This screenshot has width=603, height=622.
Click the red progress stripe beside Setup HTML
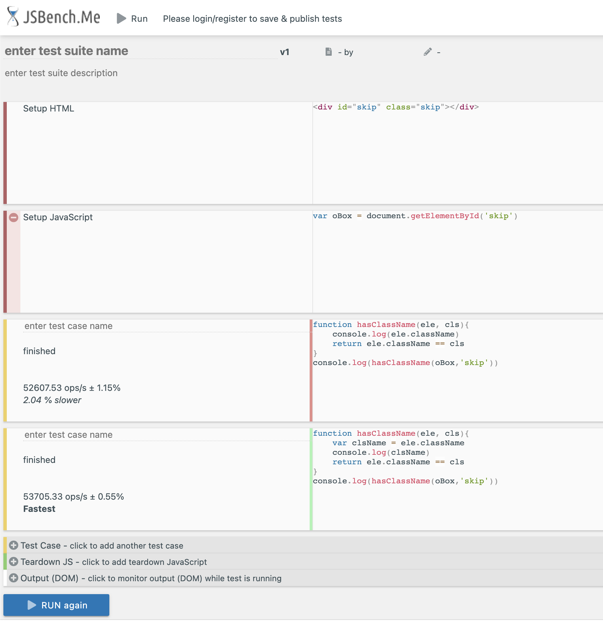[6, 153]
